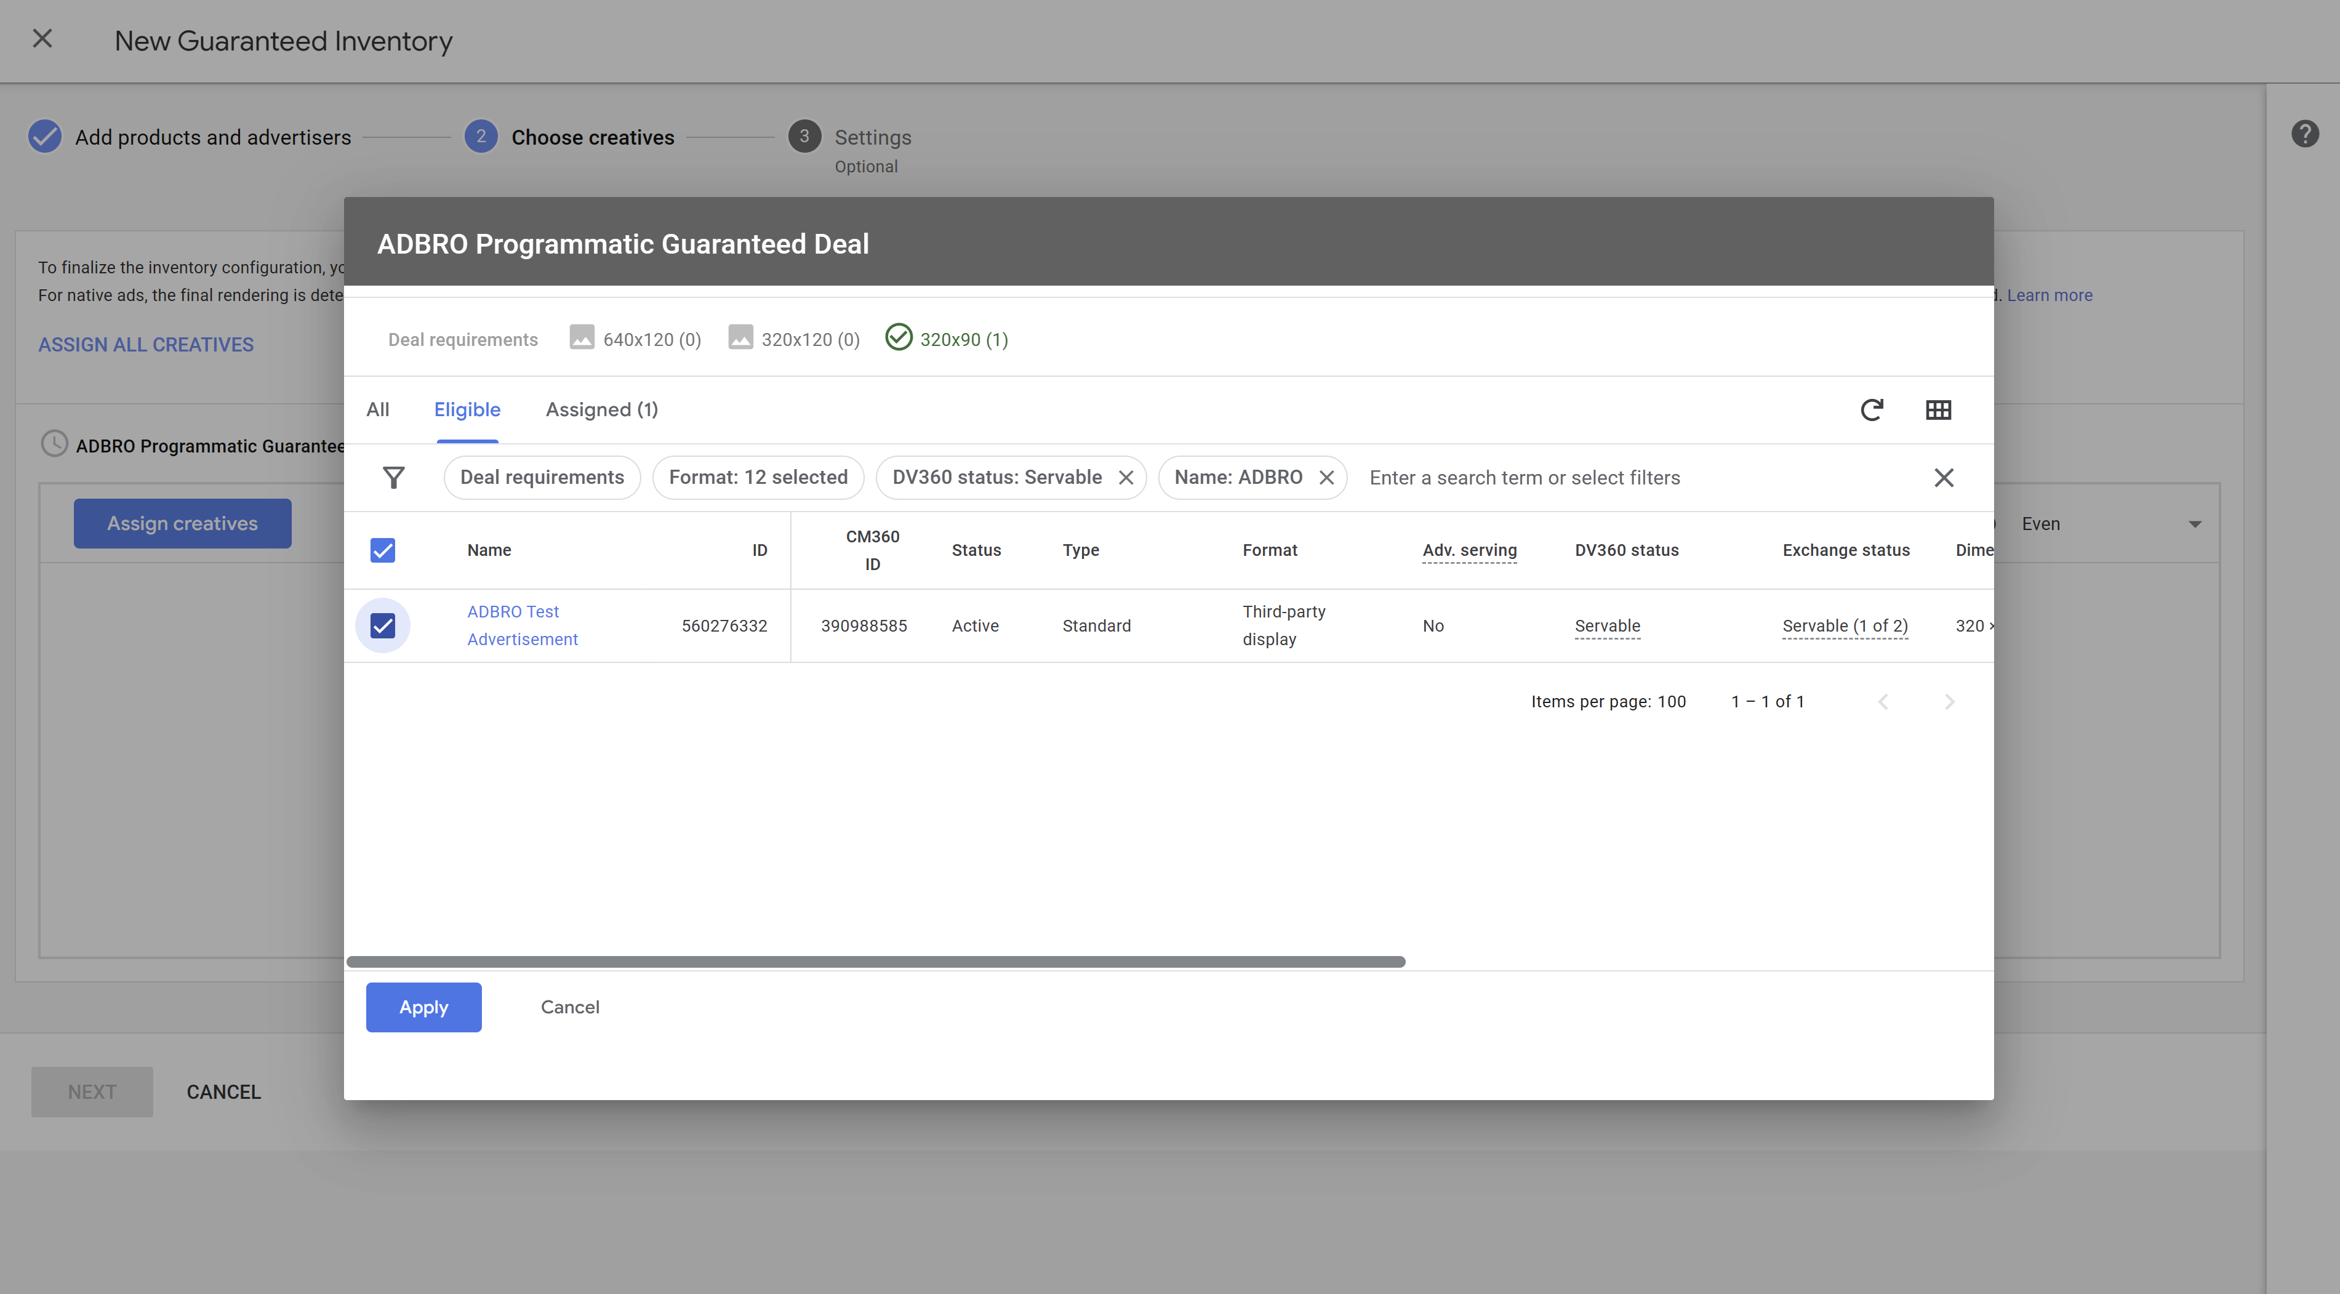Remove the Name: ADBRO filter
This screenshot has height=1294, width=2340.
pyautogui.click(x=1326, y=477)
